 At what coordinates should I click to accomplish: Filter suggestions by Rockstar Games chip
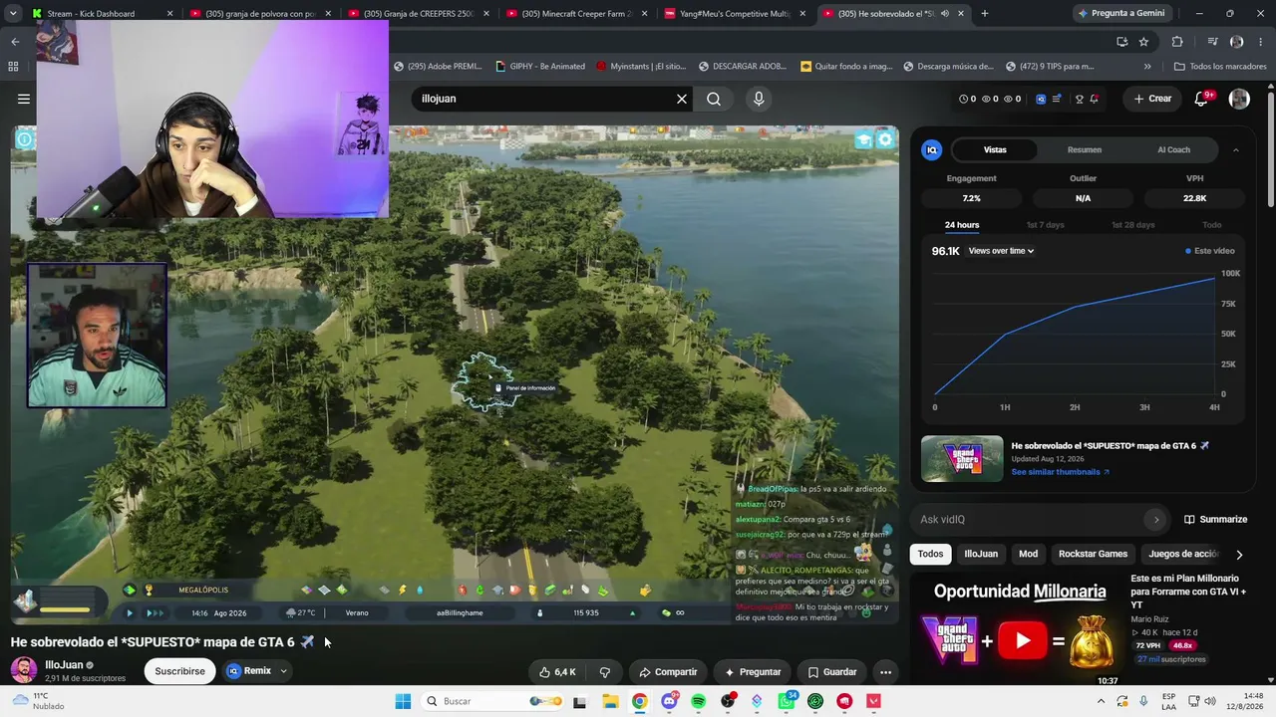click(x=1093, y=555)
